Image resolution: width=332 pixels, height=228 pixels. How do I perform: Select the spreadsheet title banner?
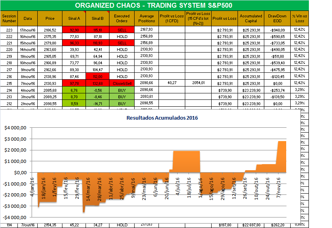(x=154, y=5)
